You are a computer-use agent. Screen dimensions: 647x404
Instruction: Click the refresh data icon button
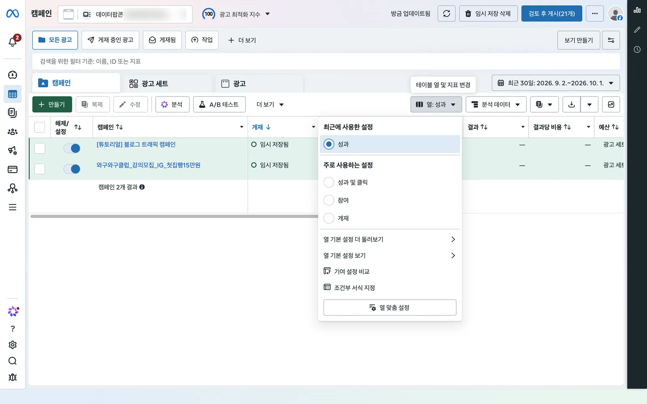446,14
